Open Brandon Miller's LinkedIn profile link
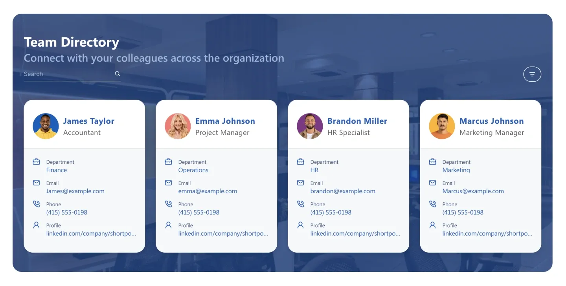The image size is (566, 286). (x=355, y=233)
